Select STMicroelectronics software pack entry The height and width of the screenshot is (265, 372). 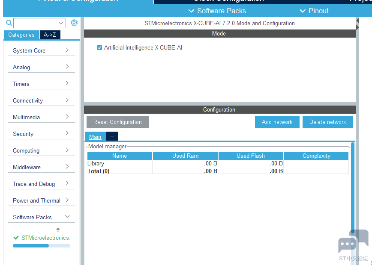46,238
